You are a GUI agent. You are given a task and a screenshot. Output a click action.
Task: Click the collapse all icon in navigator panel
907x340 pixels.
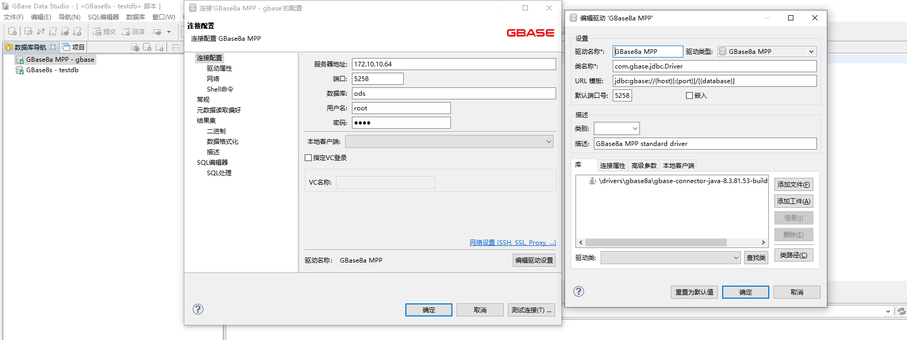point(176,47)
